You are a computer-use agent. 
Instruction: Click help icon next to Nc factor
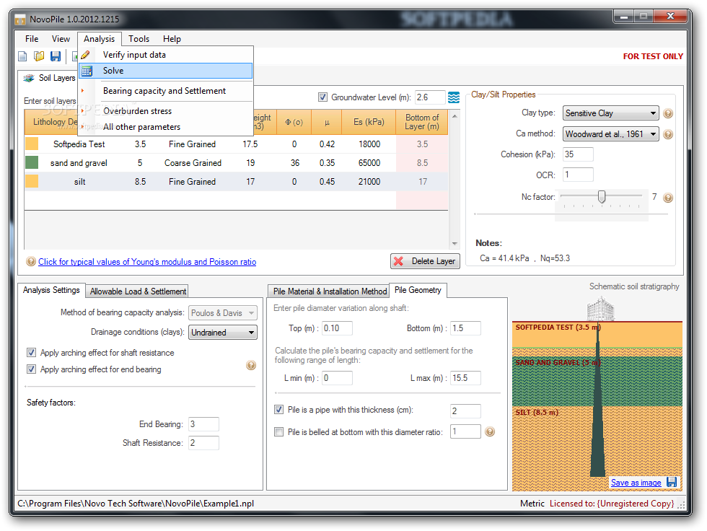668,198
